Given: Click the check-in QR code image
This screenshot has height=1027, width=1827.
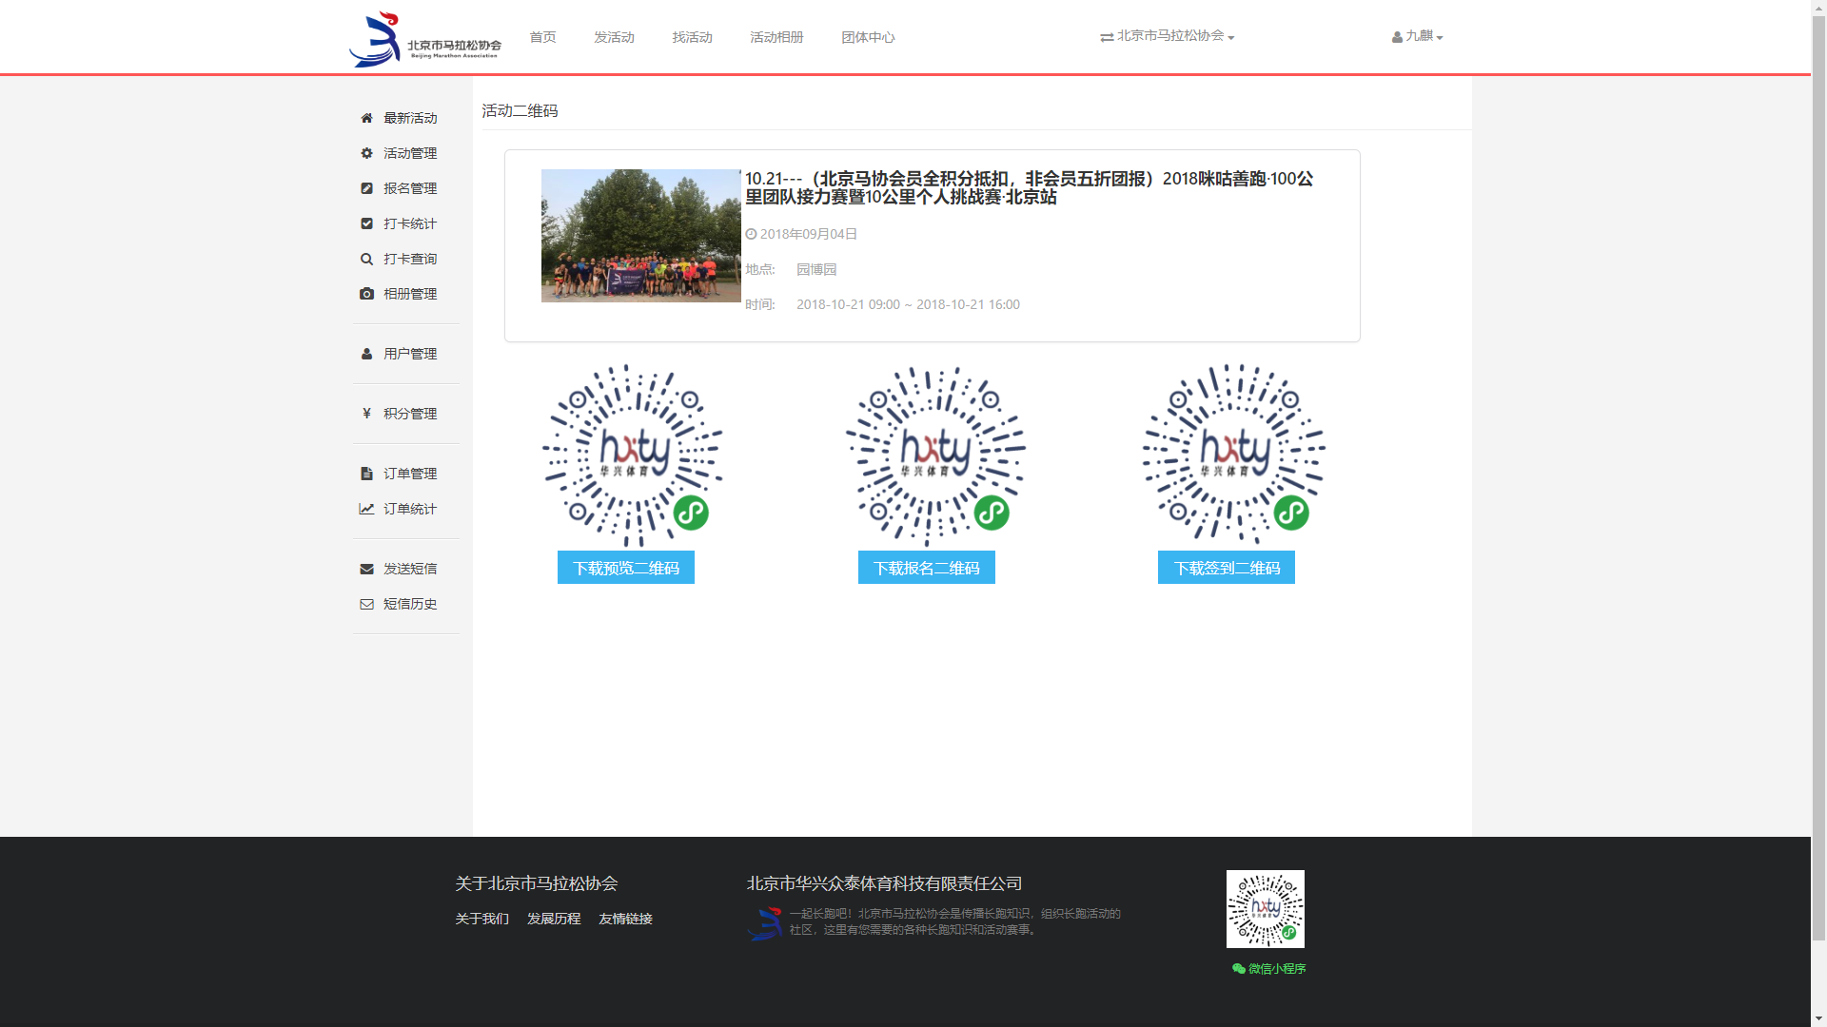Looking at the screenshot, I should tap(1234, 455).
